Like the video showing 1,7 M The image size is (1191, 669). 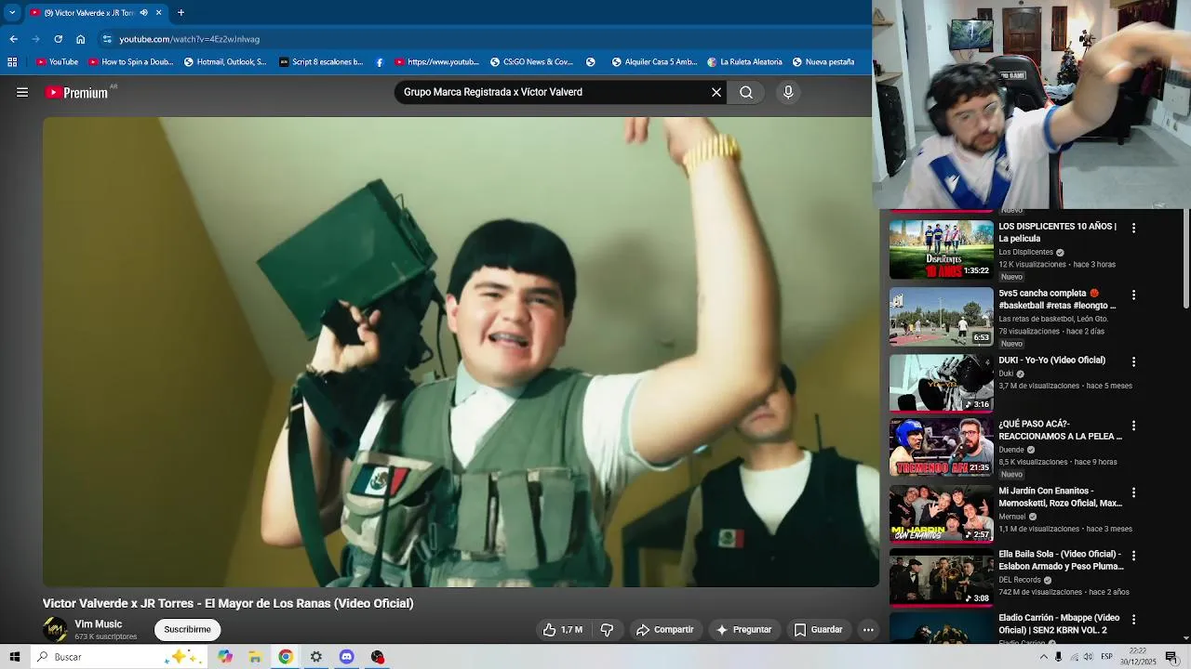(x=563, y=630)
